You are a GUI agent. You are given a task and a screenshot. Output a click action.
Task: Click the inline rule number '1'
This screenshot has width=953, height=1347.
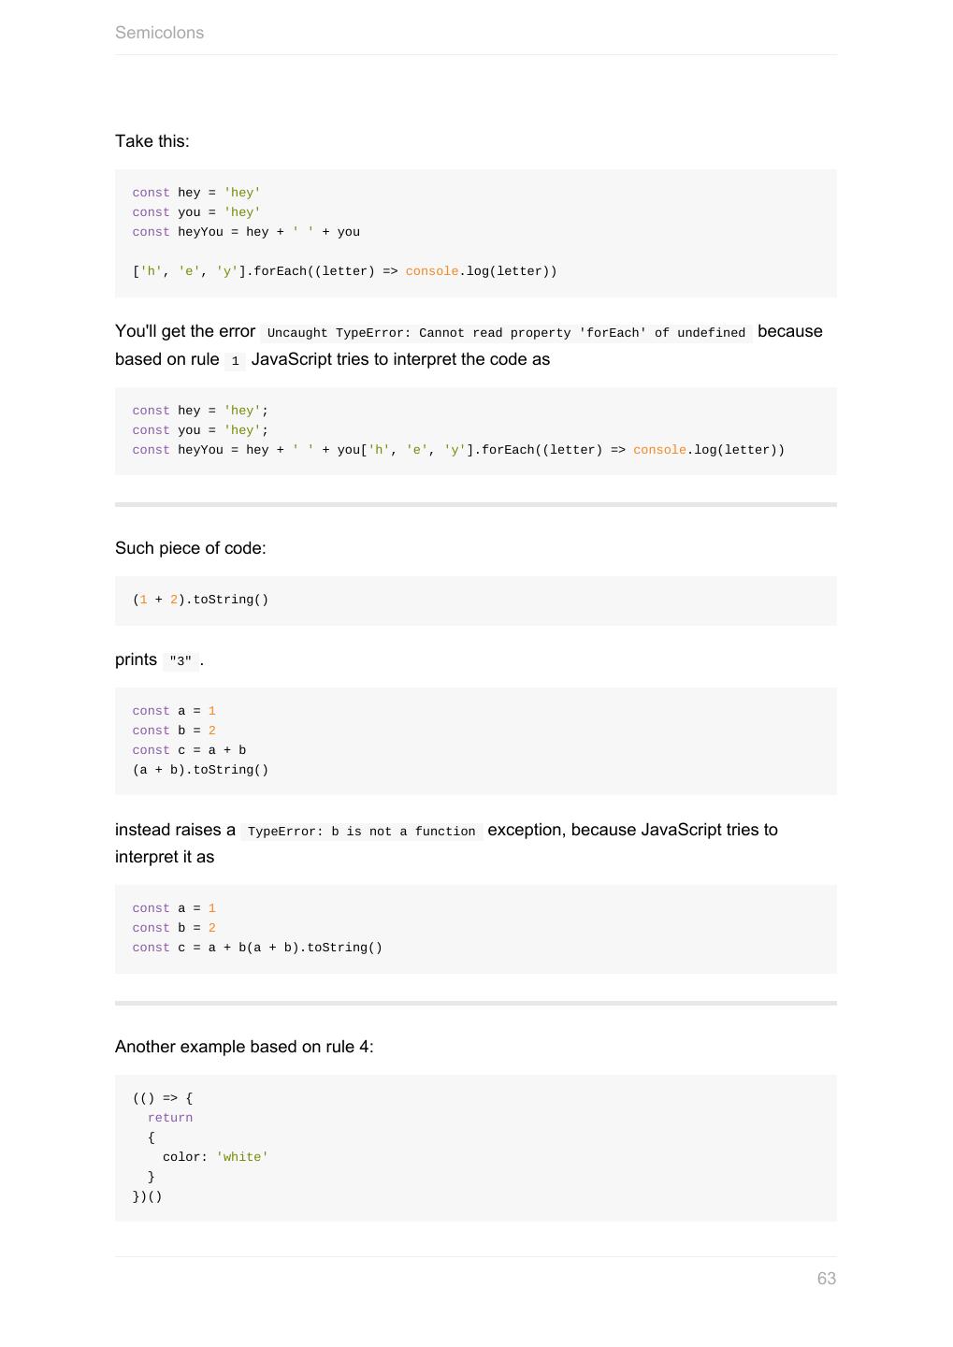coord(235,361)
